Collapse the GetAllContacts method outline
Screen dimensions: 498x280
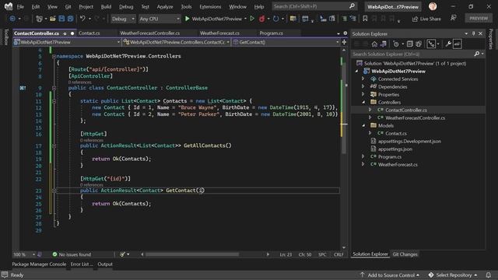[54, 145]
